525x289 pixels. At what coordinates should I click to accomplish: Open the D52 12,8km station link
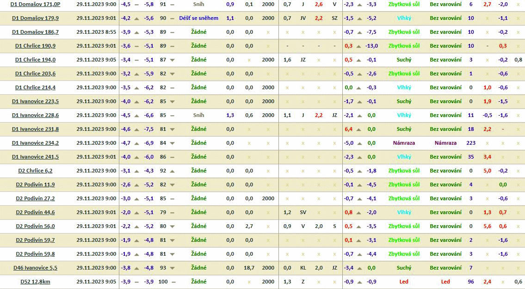[x=35, y=282]
